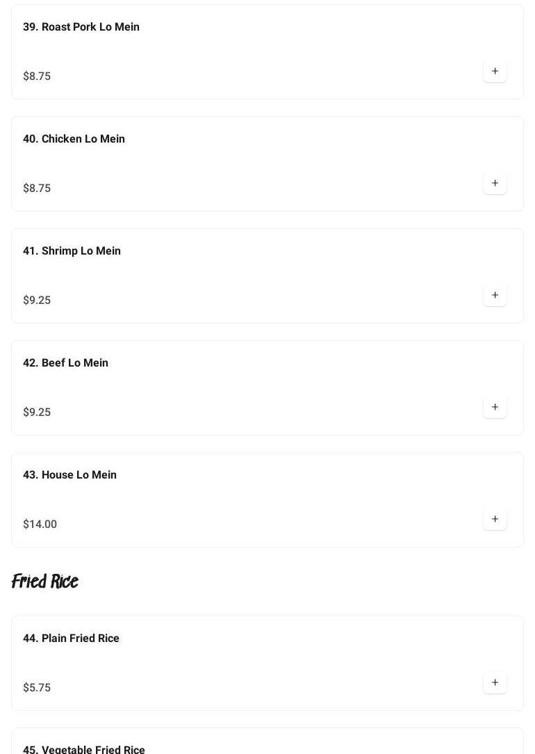Open the 43. House Lo Mein item
The width and height of the screenshot is (535, 754).
click(267, 500)
